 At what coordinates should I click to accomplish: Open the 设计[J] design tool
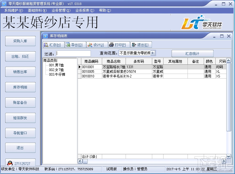click(97, 45)
